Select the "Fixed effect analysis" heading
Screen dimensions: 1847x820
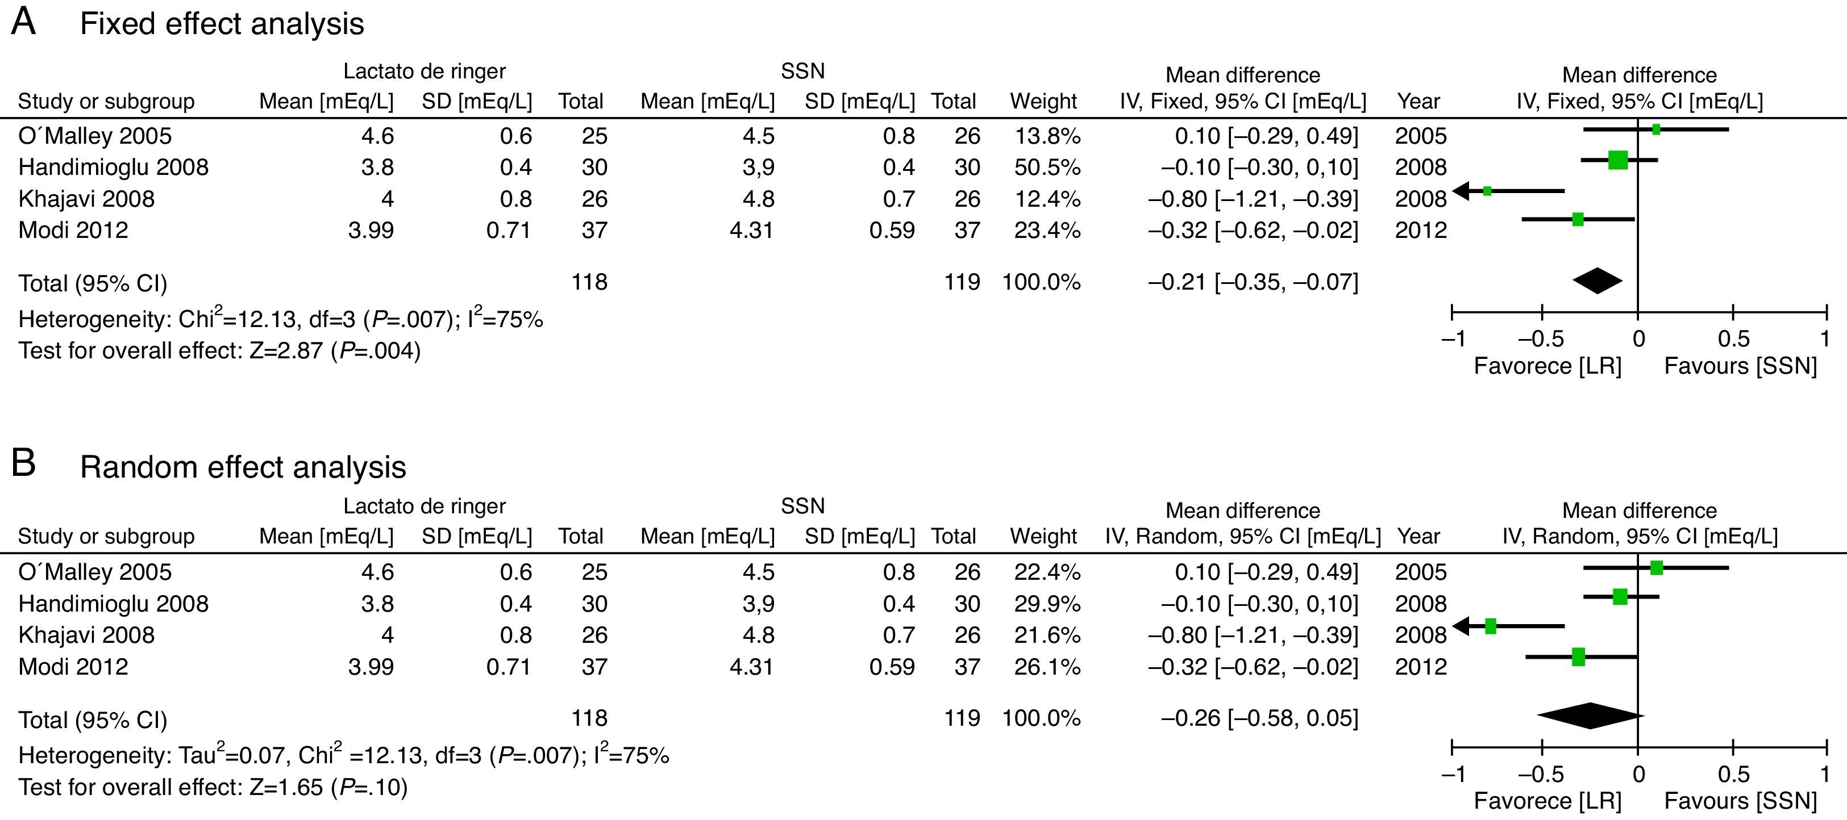222,24
